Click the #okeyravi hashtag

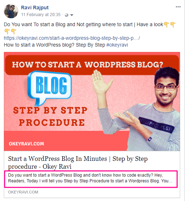117,45
